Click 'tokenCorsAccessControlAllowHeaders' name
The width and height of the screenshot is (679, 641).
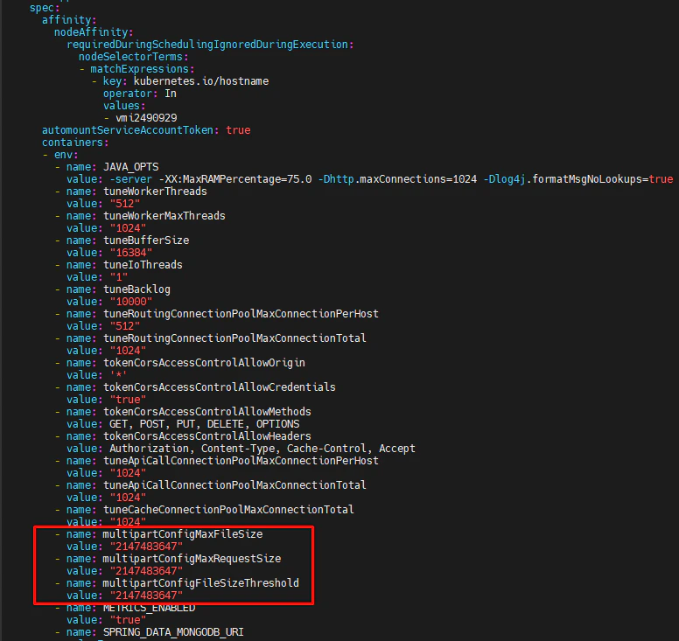(x=207, y=436)
